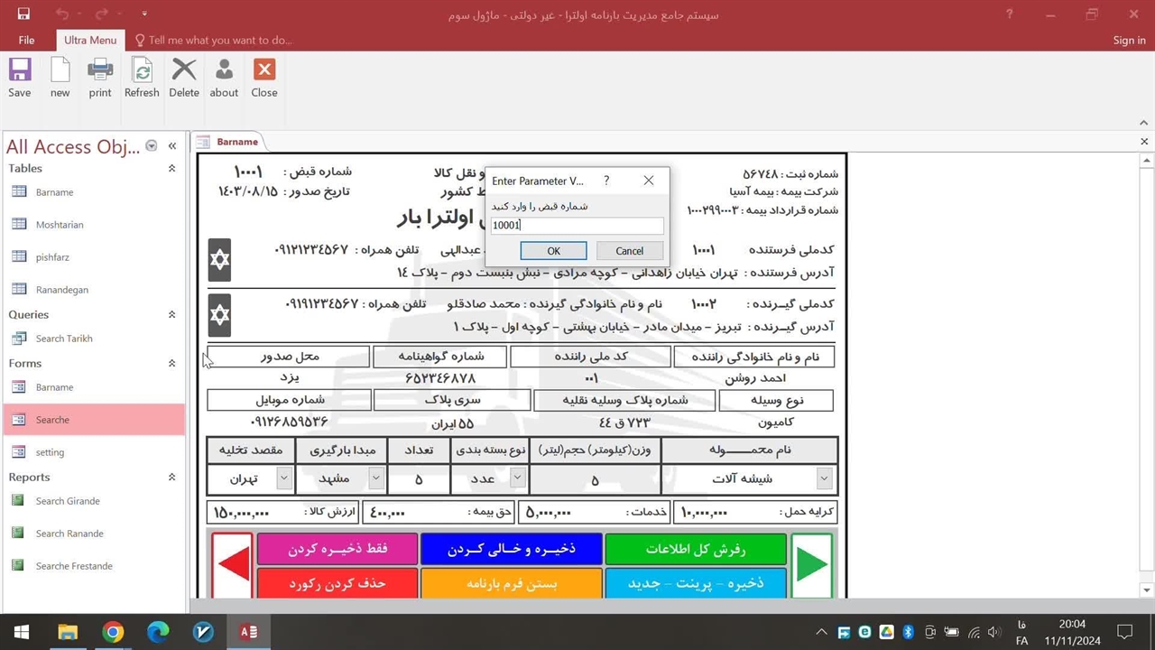Screen dimensions: 1155x650
Task: Click the Save icon in ribbon
Action: coord(19,70)
